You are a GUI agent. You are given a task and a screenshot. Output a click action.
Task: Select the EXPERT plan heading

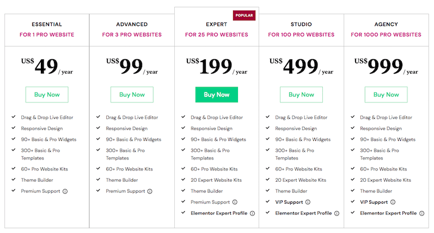(216, 24)
